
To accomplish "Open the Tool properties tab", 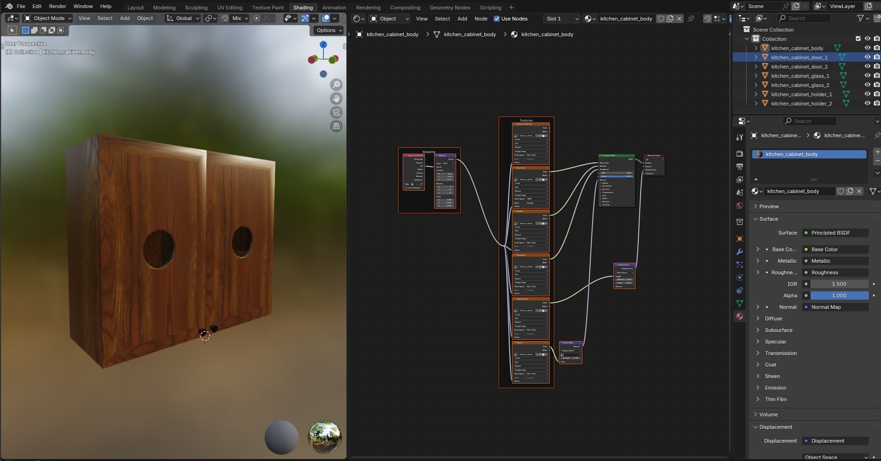I will point(740,137).
